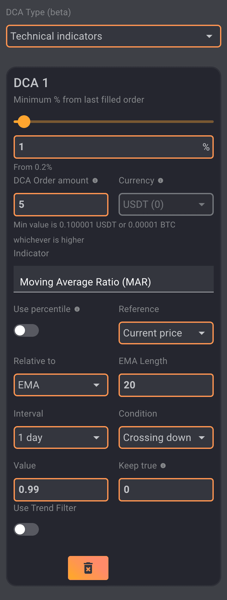Open the Interval 1 day dropdown

pos(61,438)
